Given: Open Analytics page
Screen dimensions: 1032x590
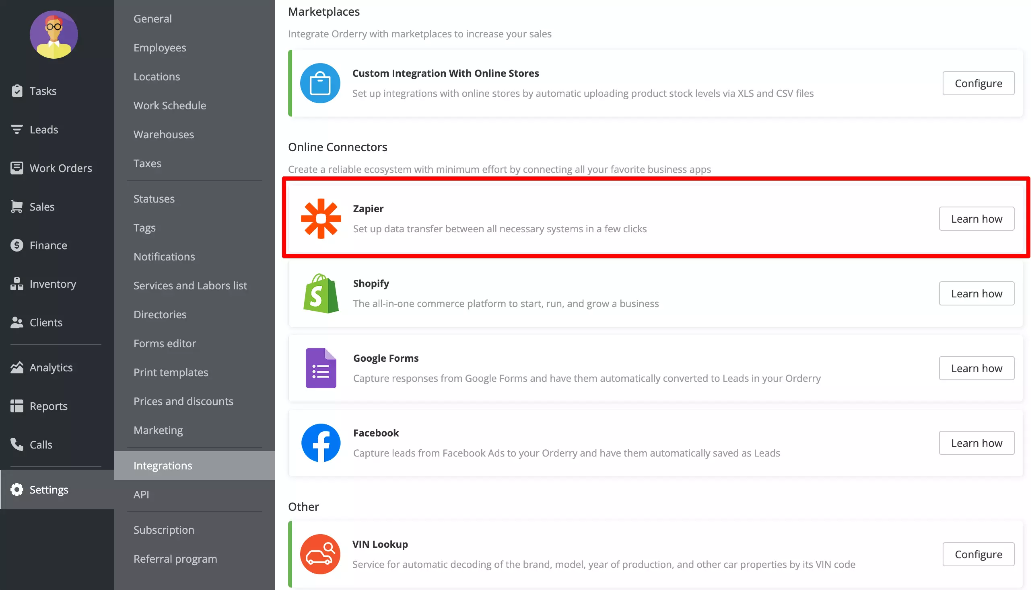Looking at the screenshot, I should click(57, 367).
